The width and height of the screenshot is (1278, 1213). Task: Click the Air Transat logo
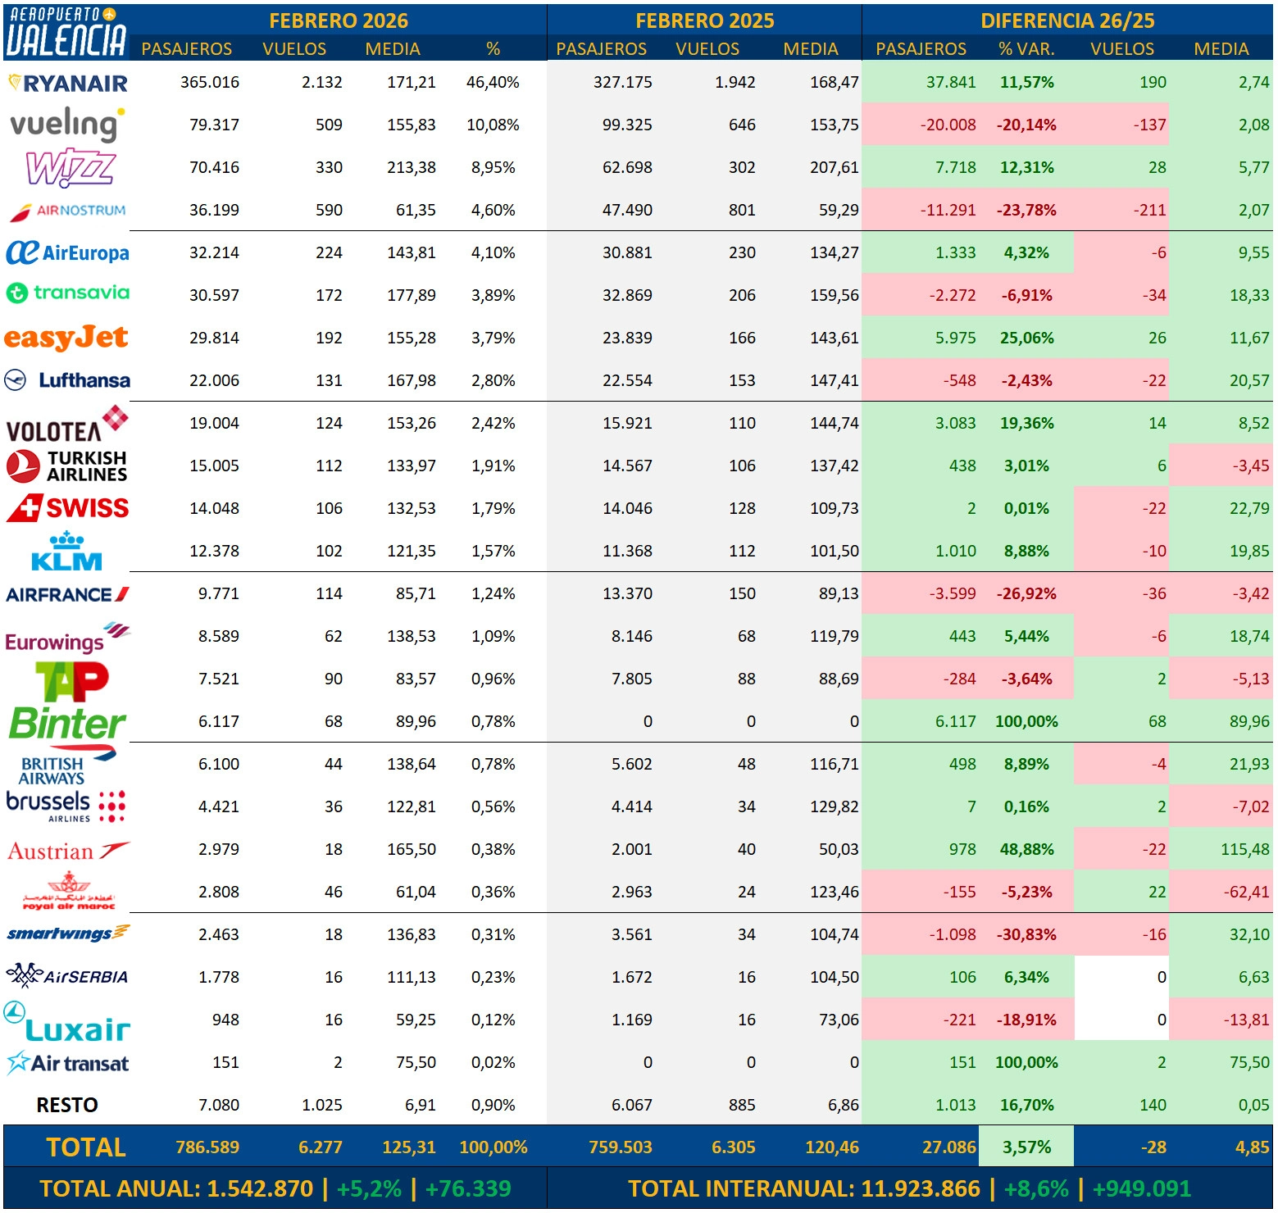click(x=69, y=1063)
